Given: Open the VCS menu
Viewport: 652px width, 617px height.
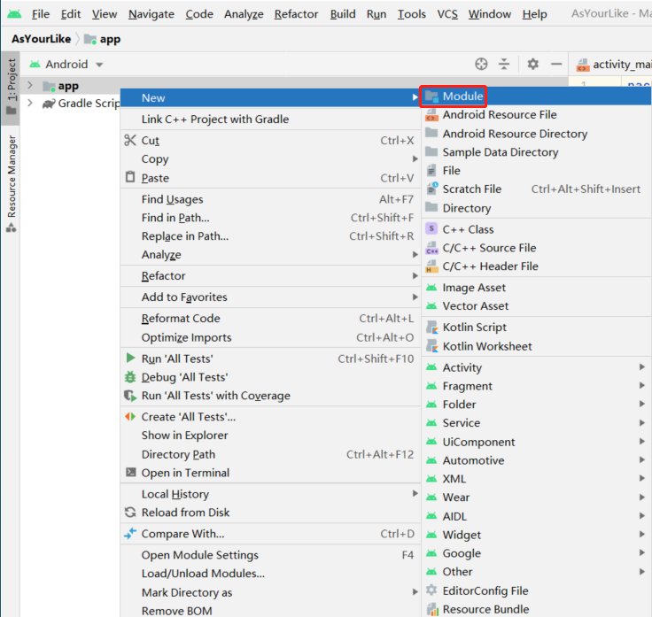Looking at the screenshot, I should (x=447, y=14).
